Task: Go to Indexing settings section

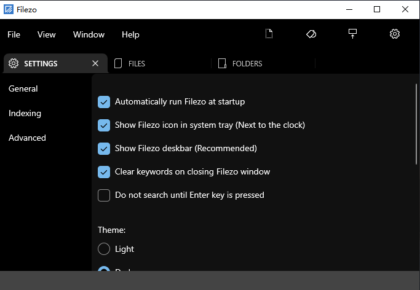Action: click(x=25, y=113)
